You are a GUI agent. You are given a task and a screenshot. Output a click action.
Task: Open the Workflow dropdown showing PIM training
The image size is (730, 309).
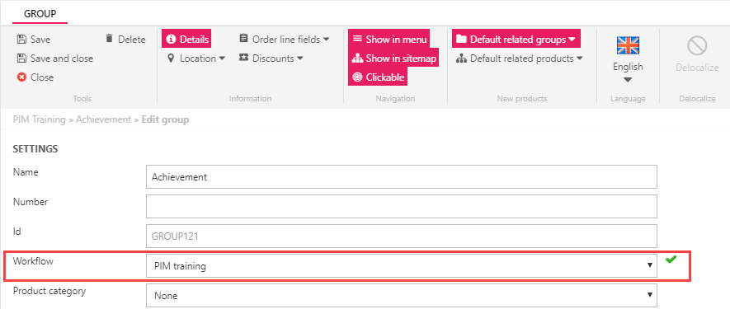click(x=402, y=266)
